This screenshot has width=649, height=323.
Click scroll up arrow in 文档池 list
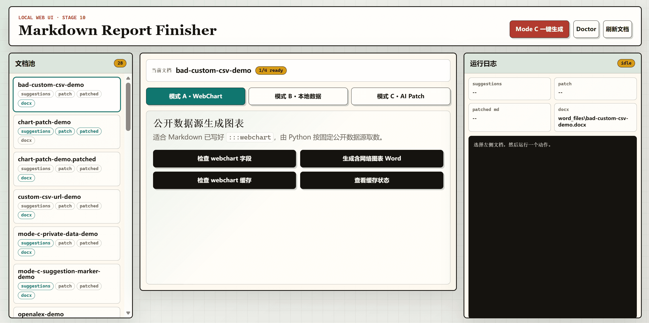click(128, 78)
